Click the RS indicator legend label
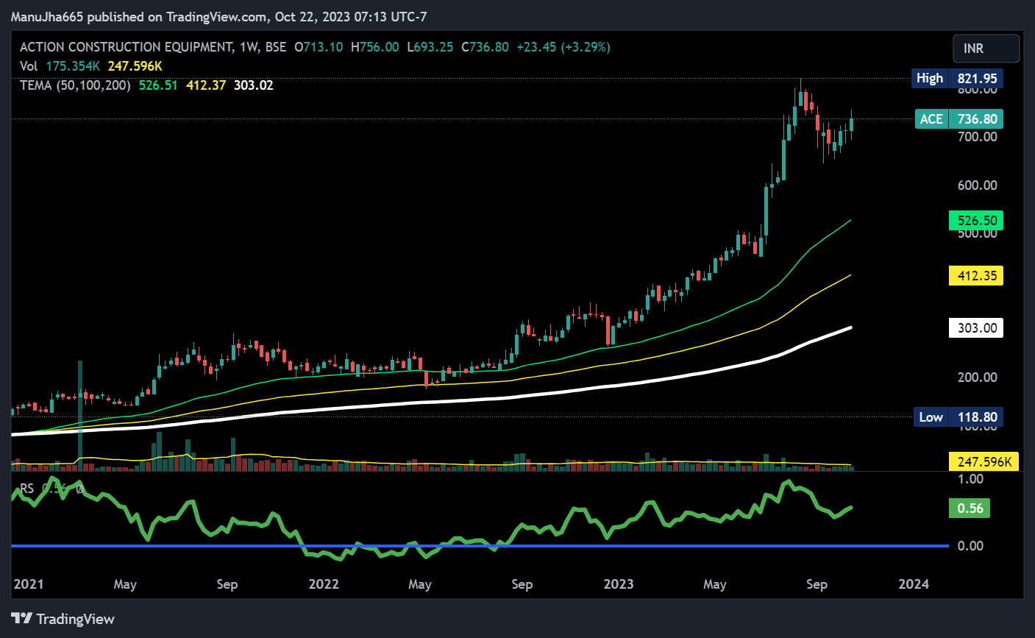 tap(26, 489)
